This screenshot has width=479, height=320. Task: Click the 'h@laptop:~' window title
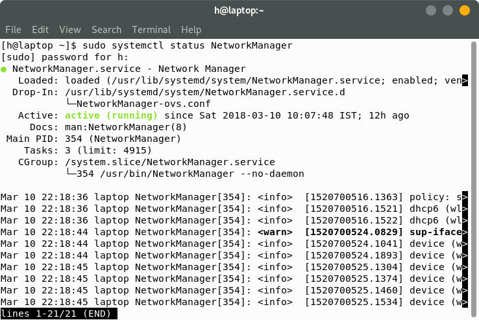point(239,10)
